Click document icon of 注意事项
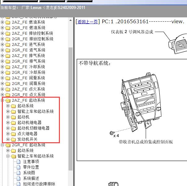The width and height of the screenshot is (187, 186). (x=19, y=162)
